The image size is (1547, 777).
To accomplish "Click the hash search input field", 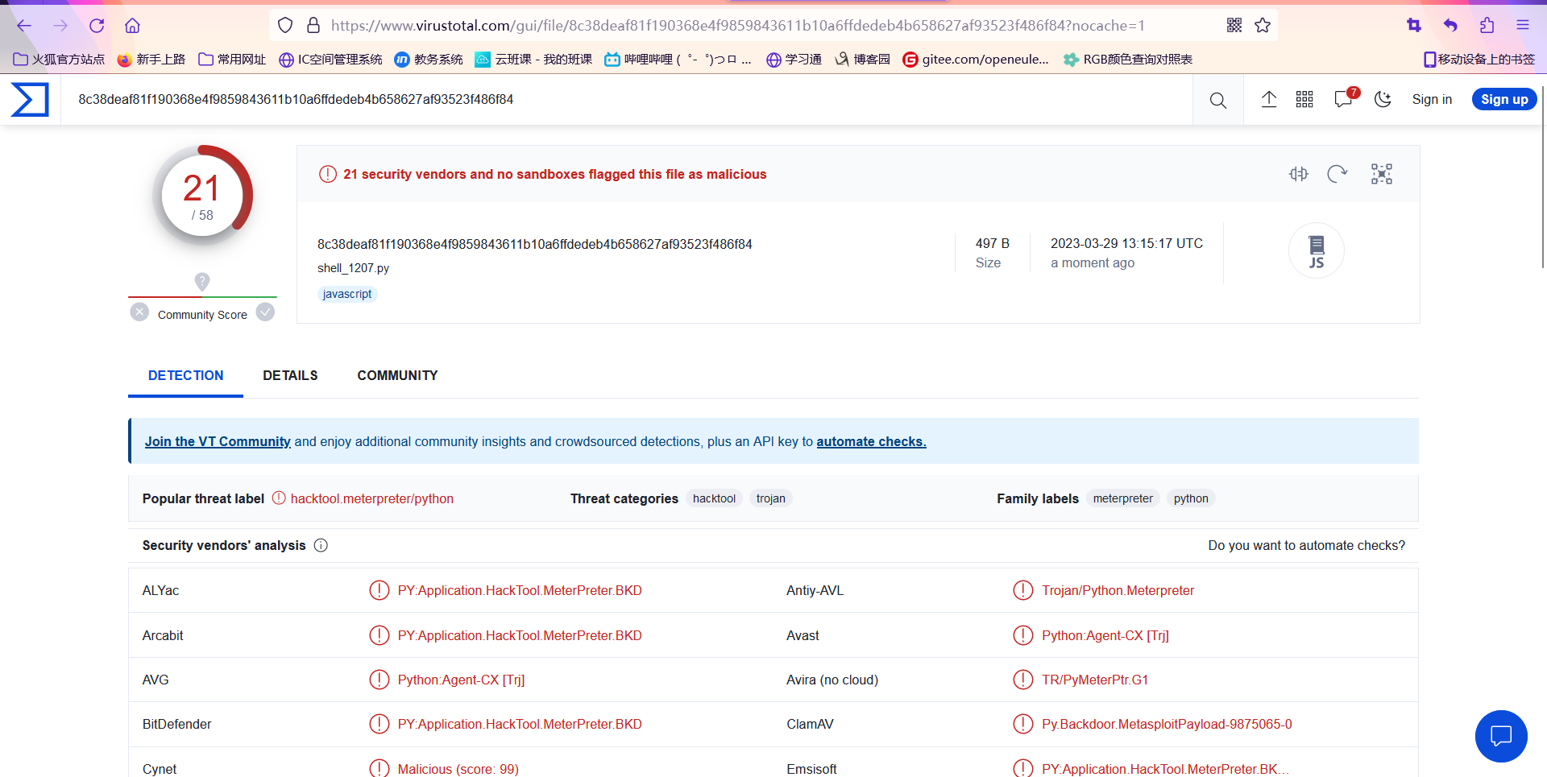I will coord(626,100).
